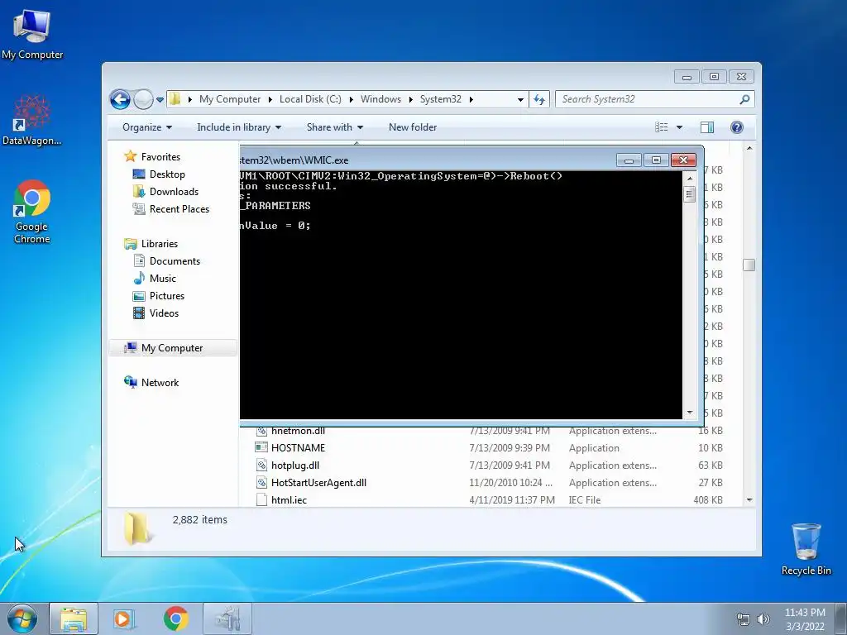Viewport: 847px width, 635px height.
Task: Open the Organize menu
Action: click(x=147, y=127)
